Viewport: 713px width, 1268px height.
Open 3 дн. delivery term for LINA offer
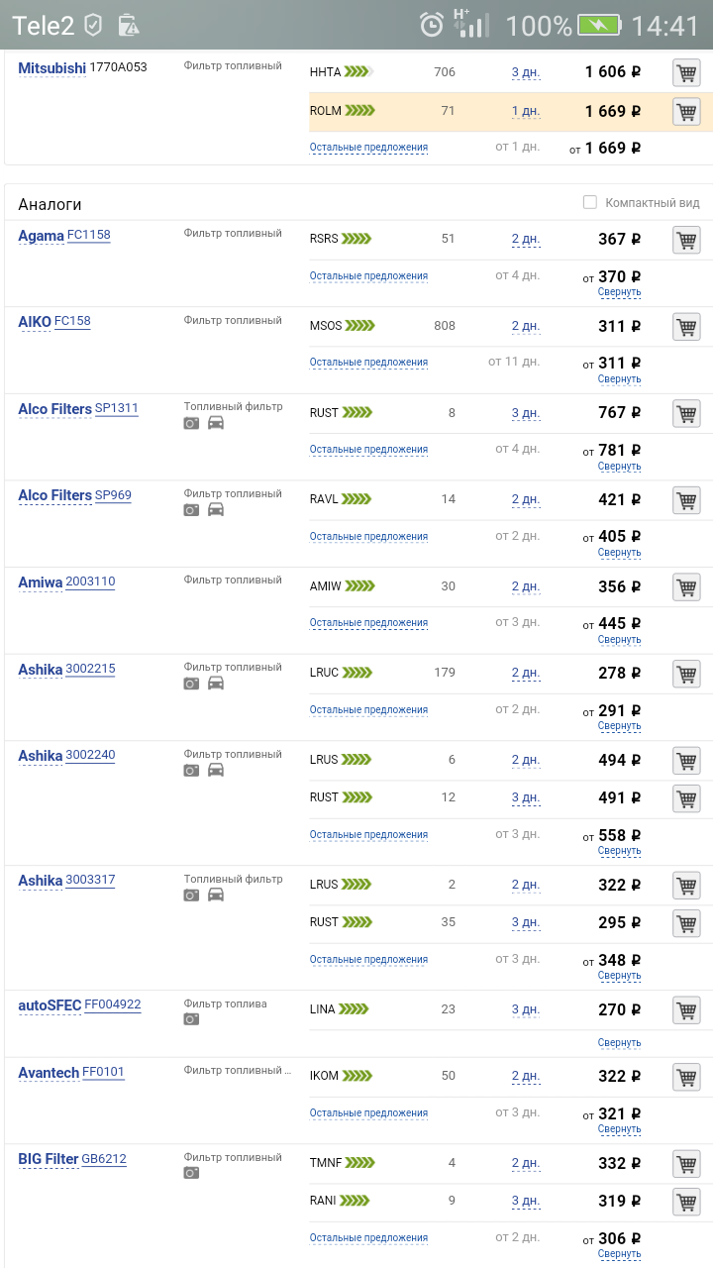pos(525,1009)
